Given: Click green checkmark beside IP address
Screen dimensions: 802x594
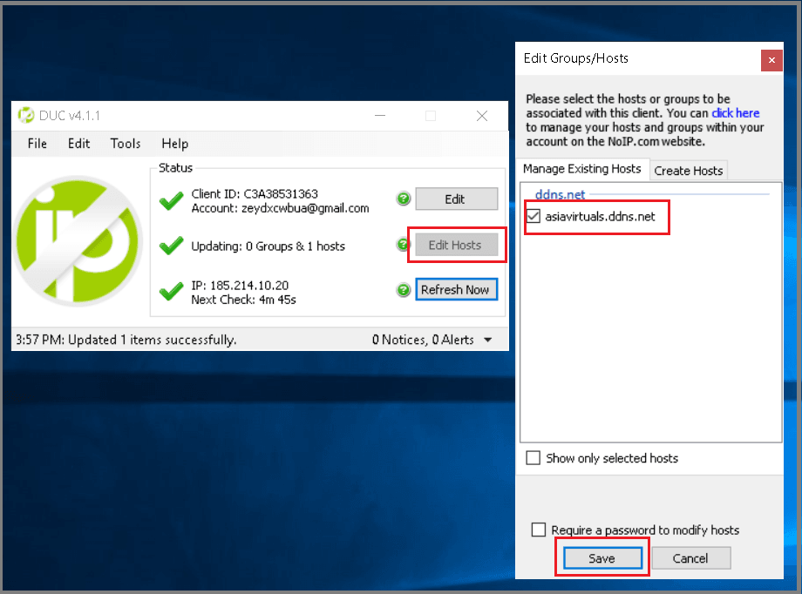Looking at the screenshot, I should point(172,292).
